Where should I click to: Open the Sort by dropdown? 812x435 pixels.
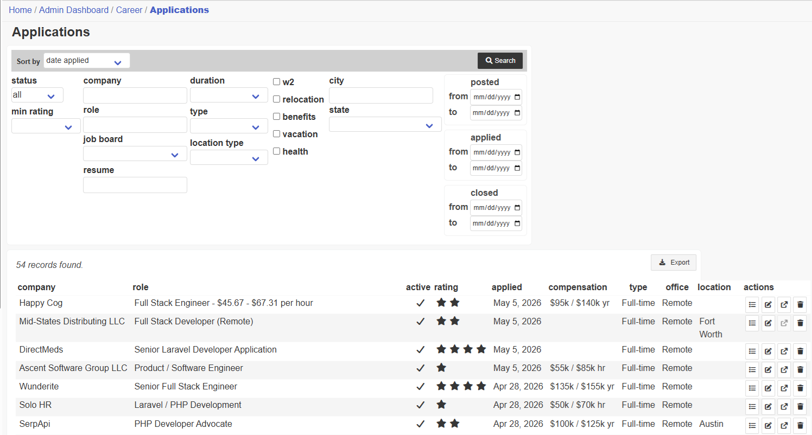[x=87, y=61]
